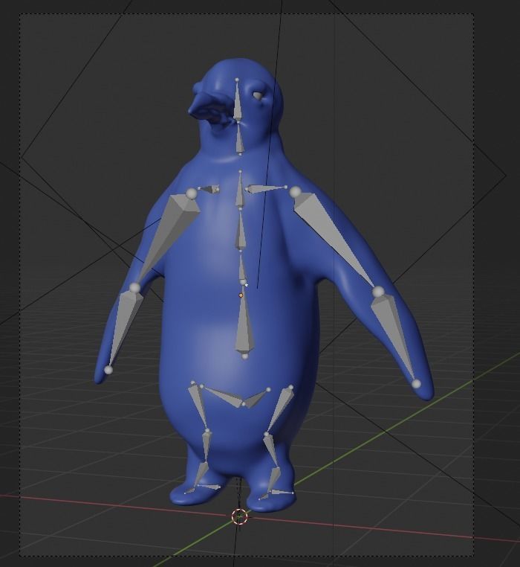This screenshot has width=520, height=567.
Task: Click the 3D cursor at the world origin
Action: click(239, 516)
